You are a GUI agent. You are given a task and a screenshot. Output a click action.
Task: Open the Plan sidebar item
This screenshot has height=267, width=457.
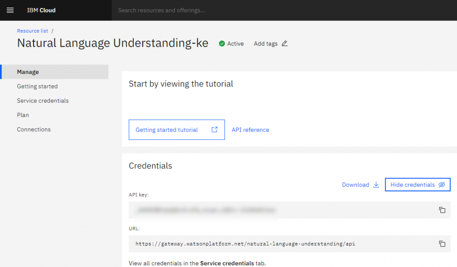23,115
